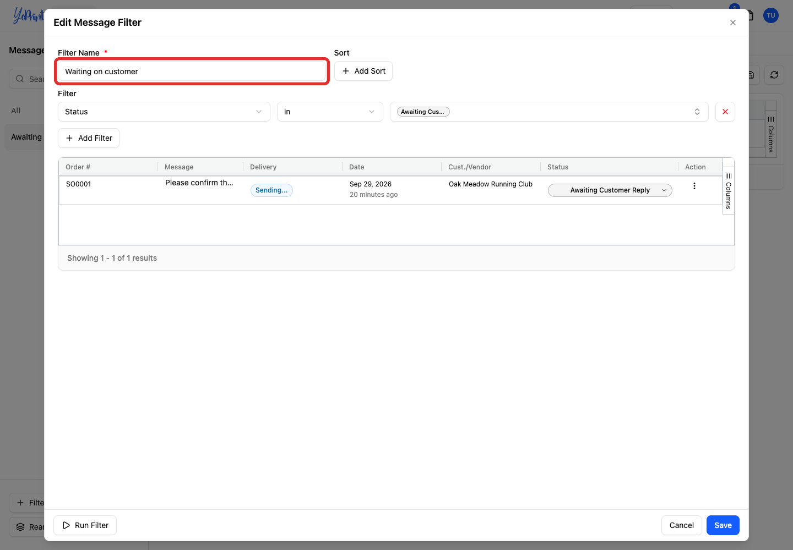Screen dimensions: 793x550
Task: Click the Sending... delivery badge
Action: [271, 190]
